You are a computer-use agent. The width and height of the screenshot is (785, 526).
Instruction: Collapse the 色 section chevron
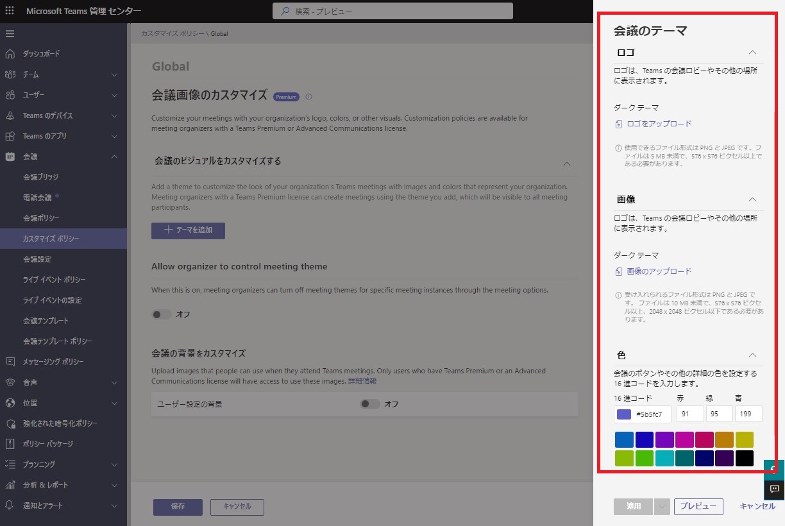(x=753, y=355)
